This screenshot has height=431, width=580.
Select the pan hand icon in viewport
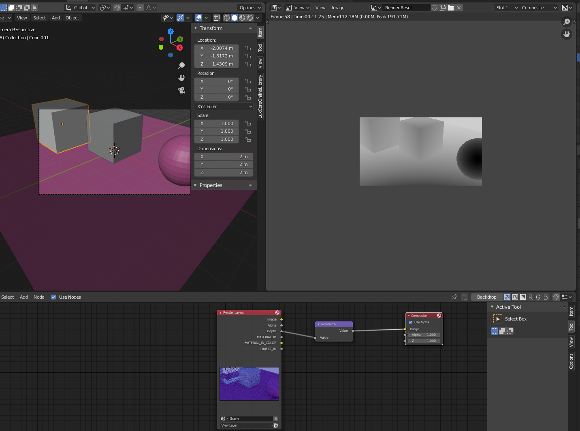tap(181, 78)
